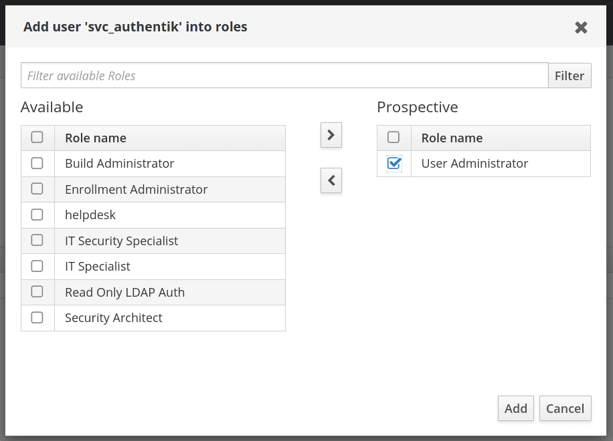Select all Prospective roles header checkbox
613x441 pixels.
tap(394, 138)
